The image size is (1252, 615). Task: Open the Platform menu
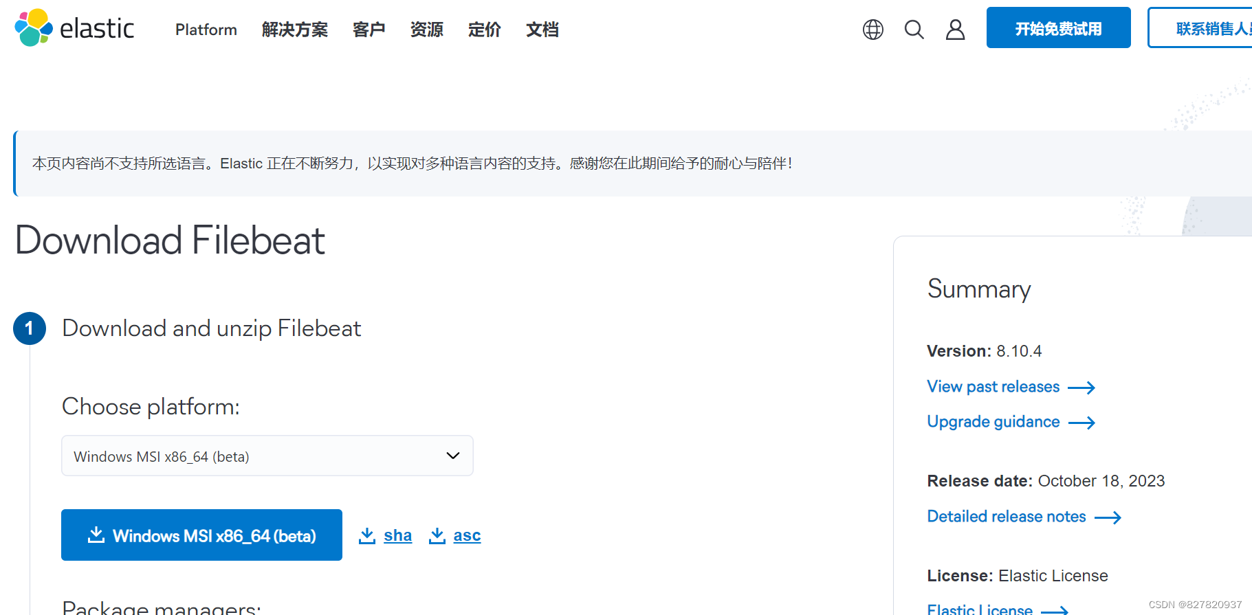[206, 30]
